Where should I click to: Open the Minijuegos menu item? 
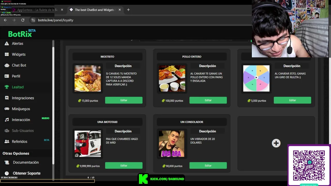point(21,109)
